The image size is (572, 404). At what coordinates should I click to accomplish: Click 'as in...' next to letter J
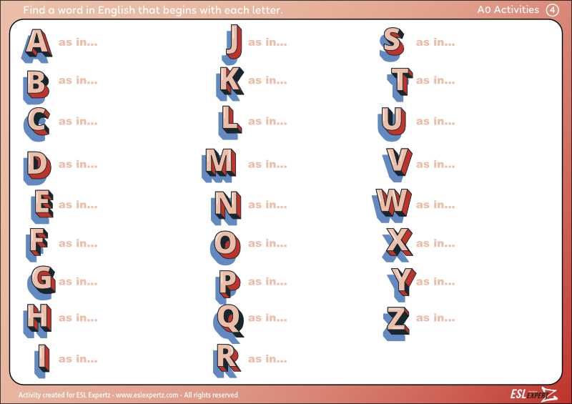[267, 42]
